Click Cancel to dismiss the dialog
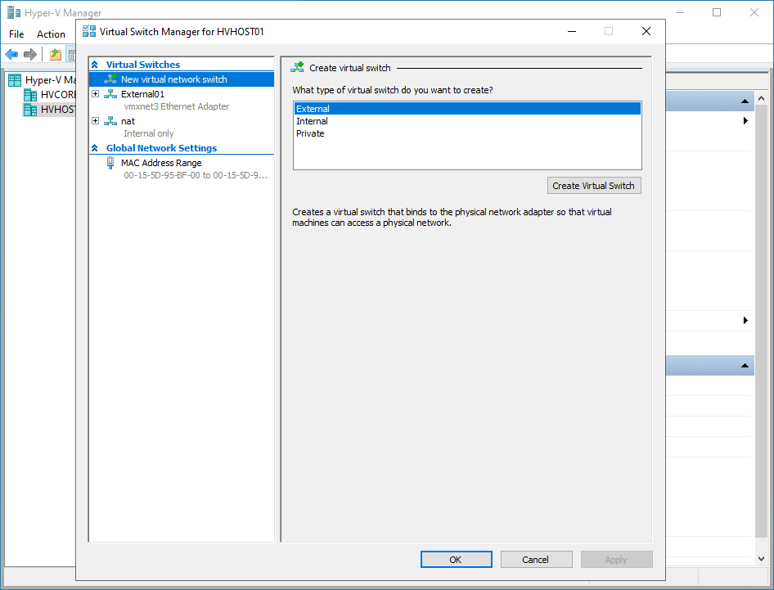The image size is (774, 590). click(536, 560)
